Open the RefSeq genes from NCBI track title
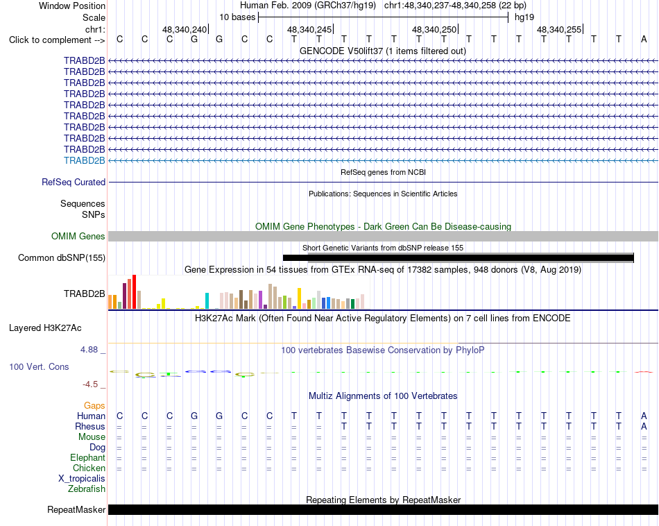 pos(383,172)
